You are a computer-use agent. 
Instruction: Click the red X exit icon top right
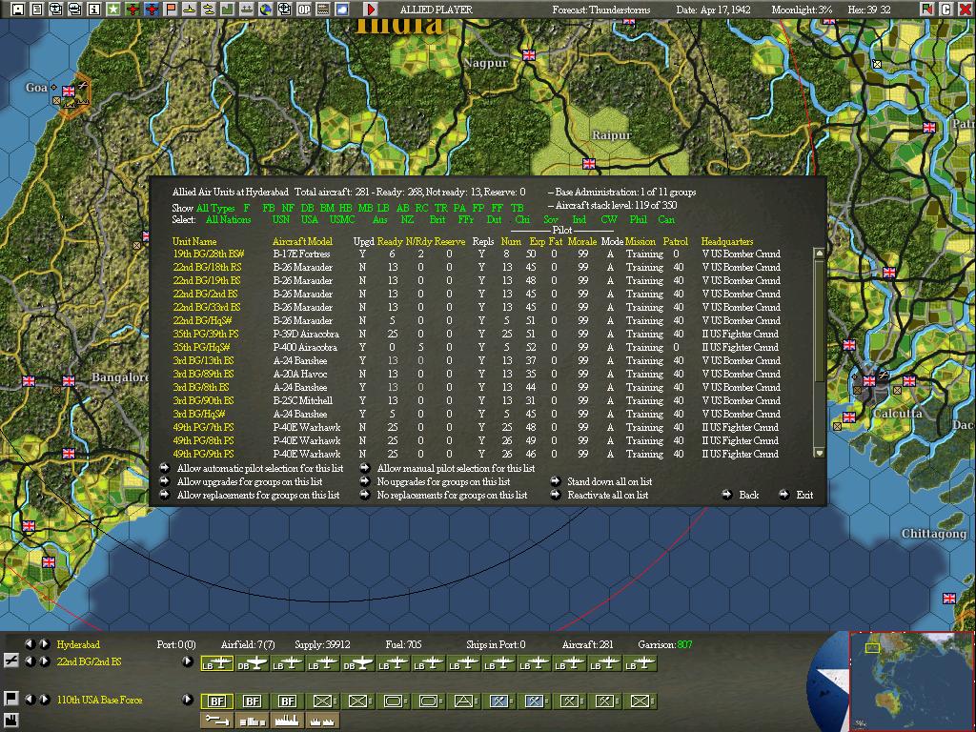click(965, 9)
